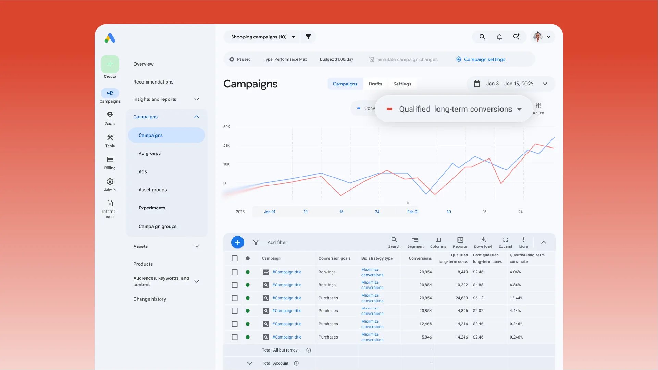Open the Shopping campaigns (10) dropdown

tap(262, 37)
